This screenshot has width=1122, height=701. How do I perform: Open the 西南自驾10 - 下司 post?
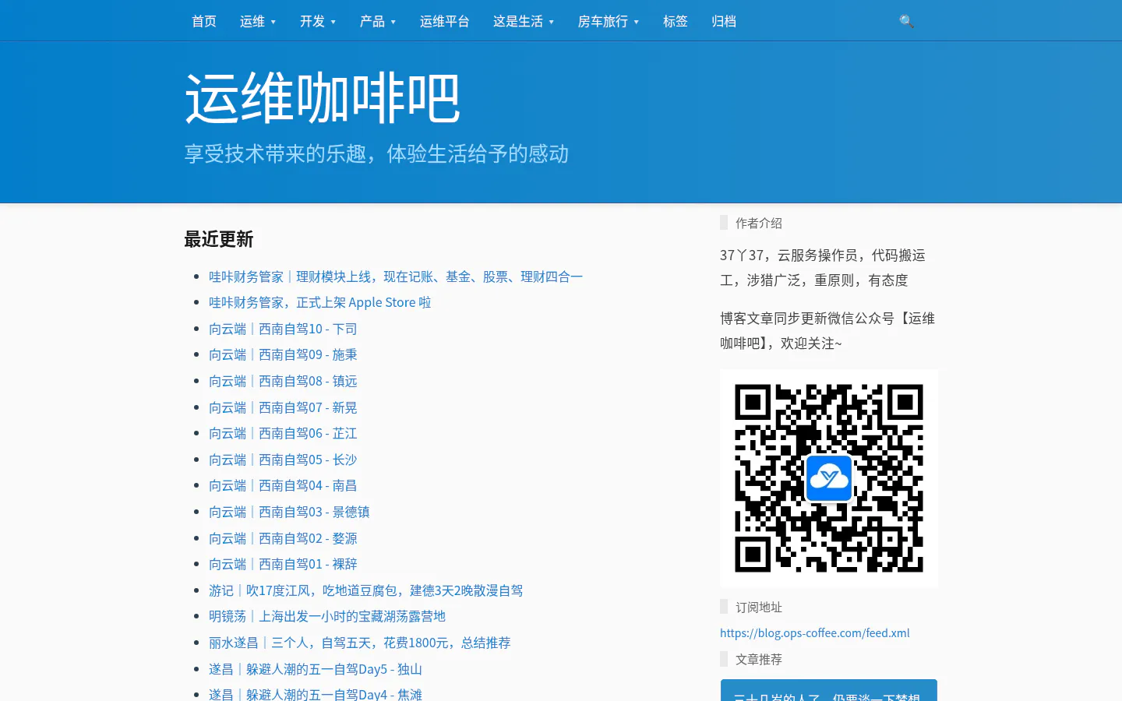(x=283, y=329)
